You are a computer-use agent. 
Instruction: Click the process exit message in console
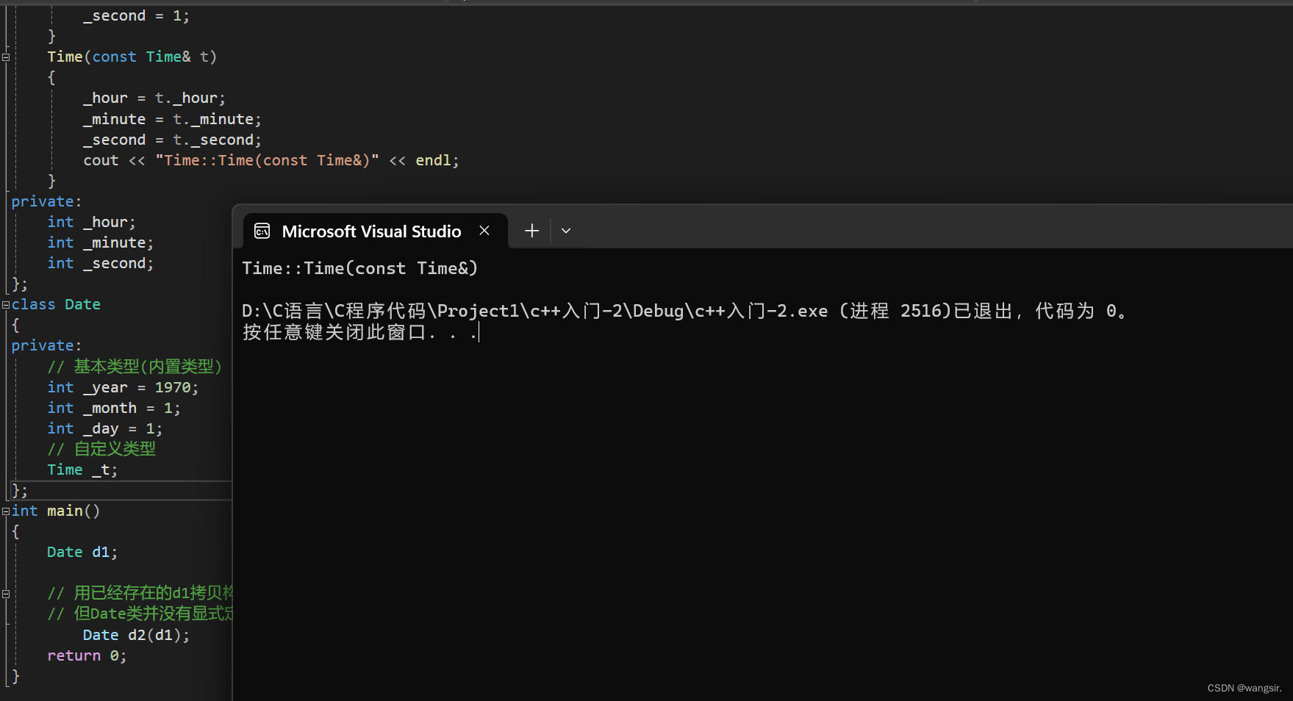pos(684,312)
